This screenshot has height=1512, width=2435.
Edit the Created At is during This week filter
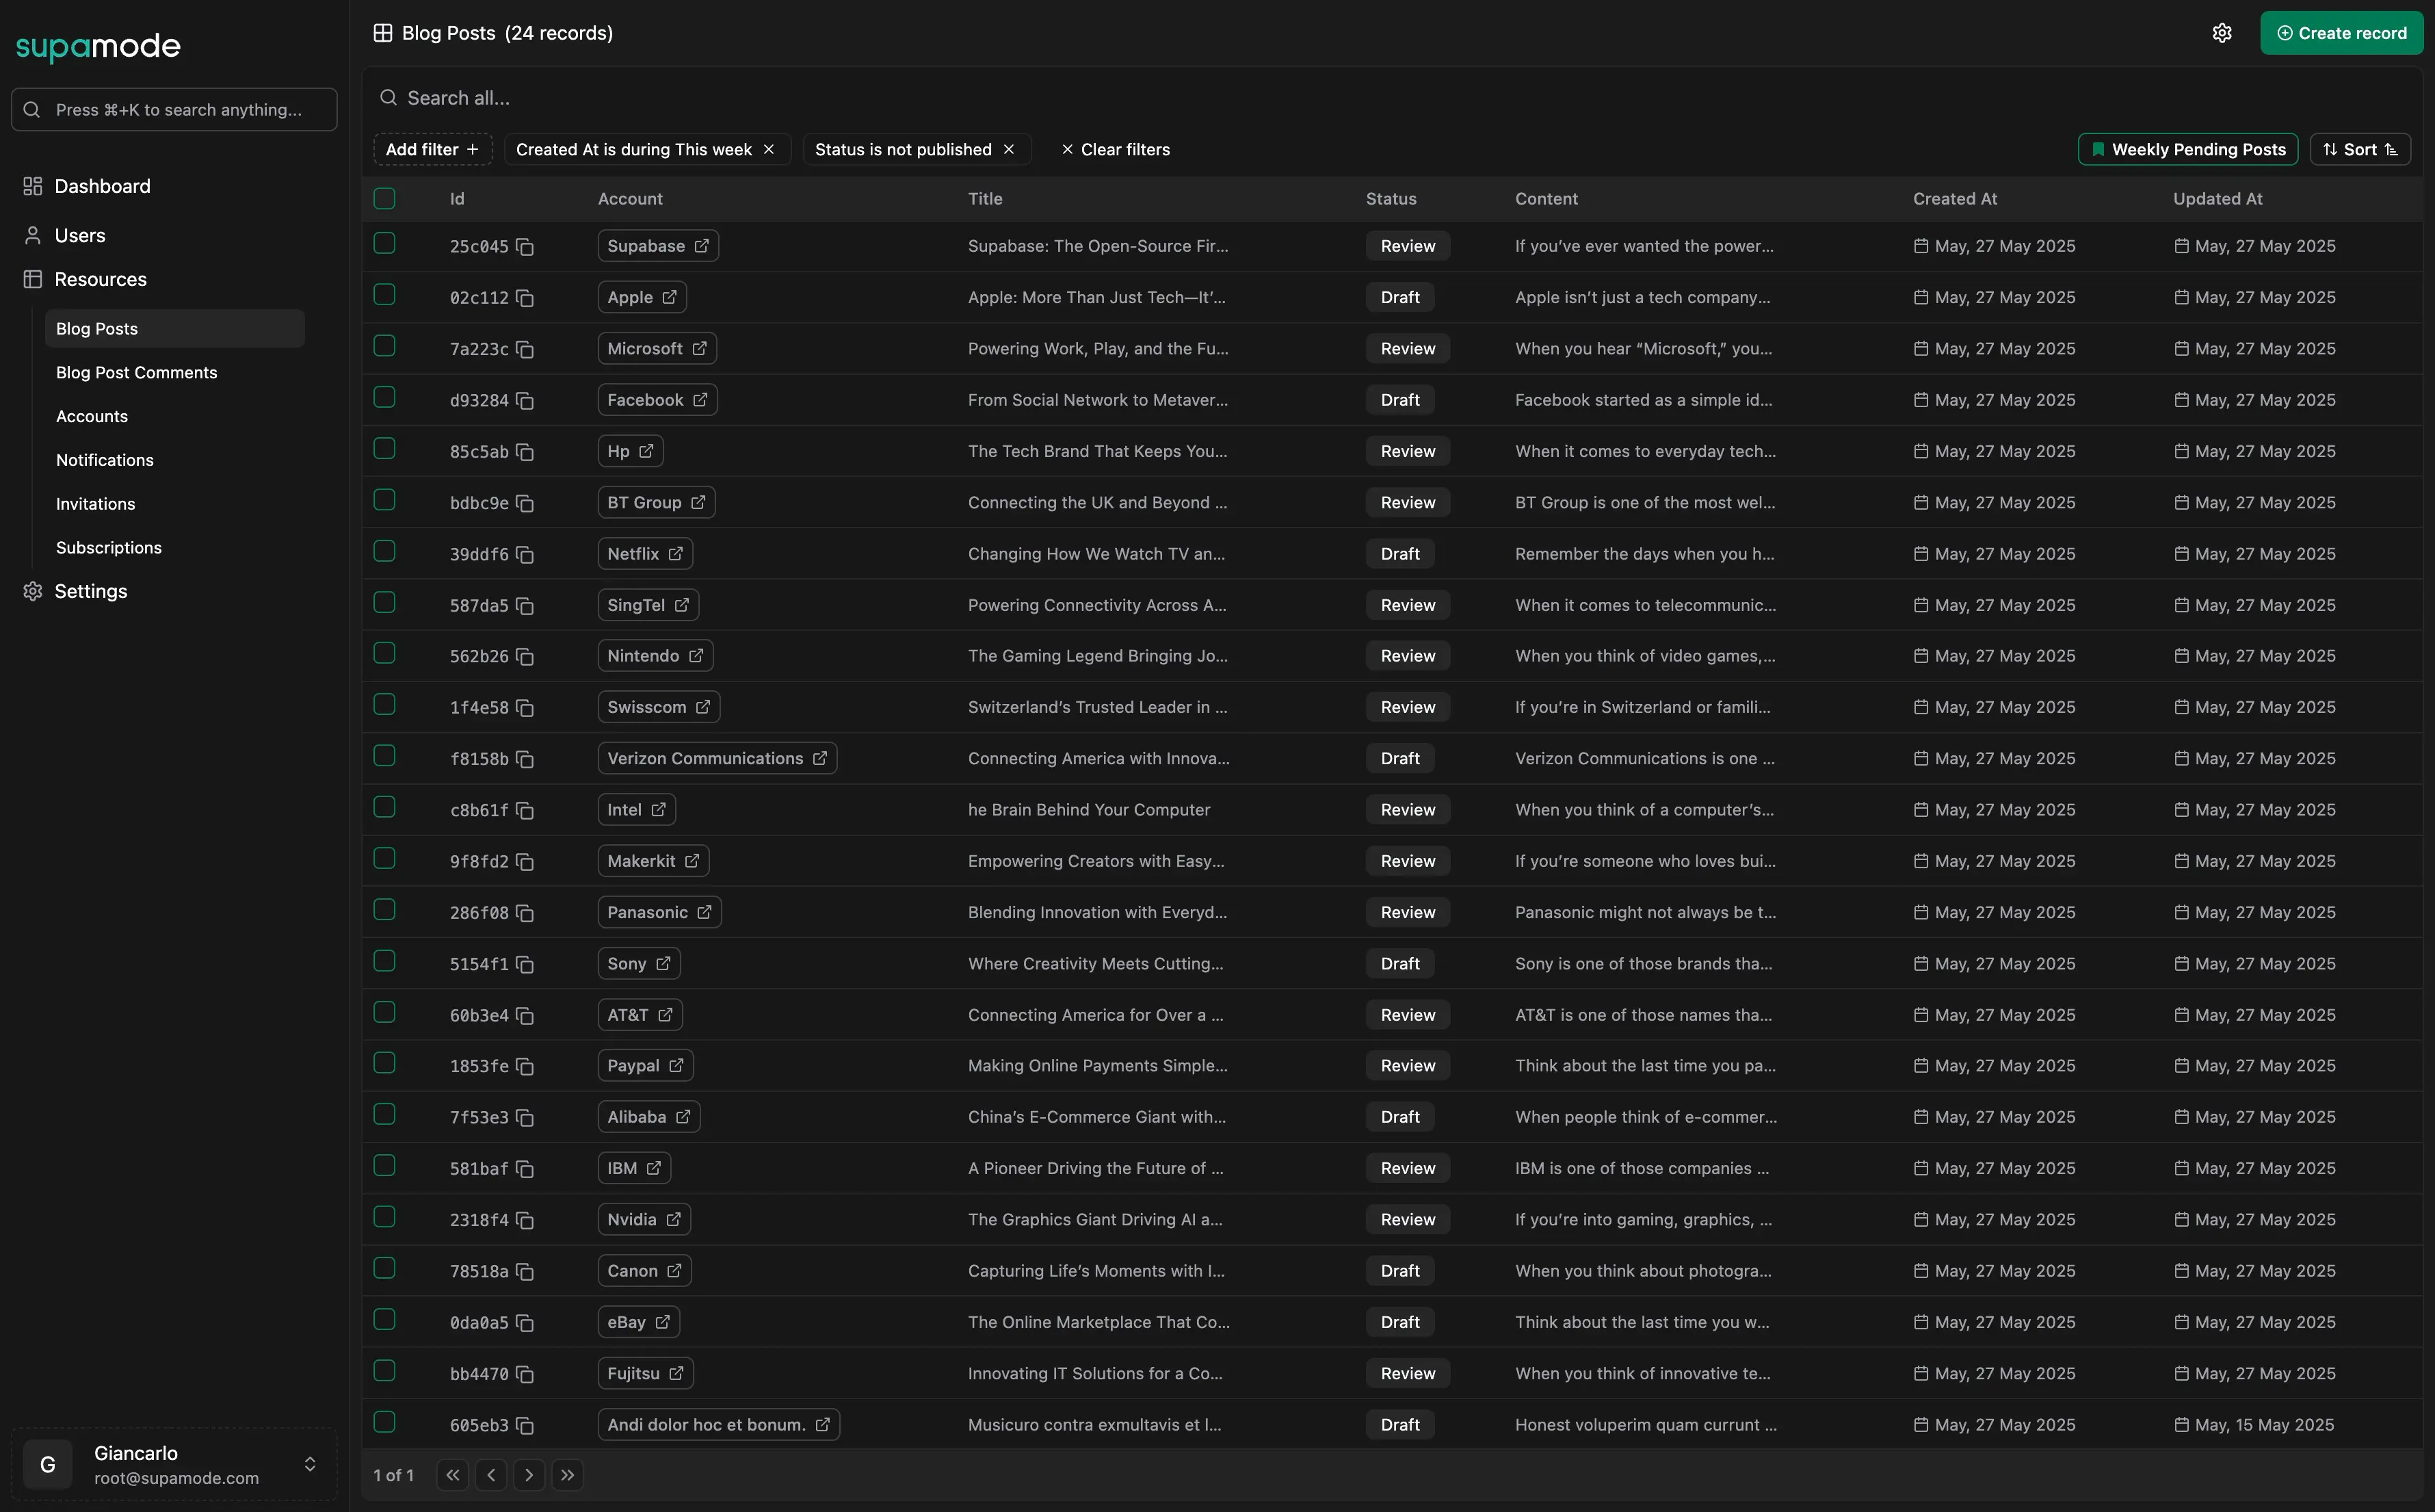click(x=634, y=149)
